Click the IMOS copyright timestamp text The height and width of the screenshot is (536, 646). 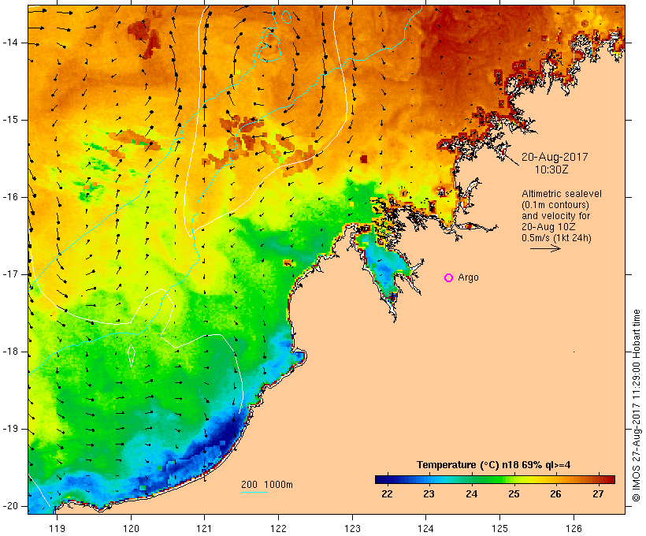(x=637, y=405)
